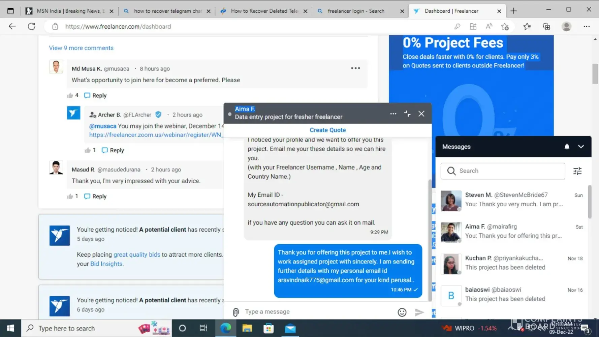Viewport: 599px width, 337px height.
Task: Collapse the Messages panel with chevron
Action: coord(581,147)
